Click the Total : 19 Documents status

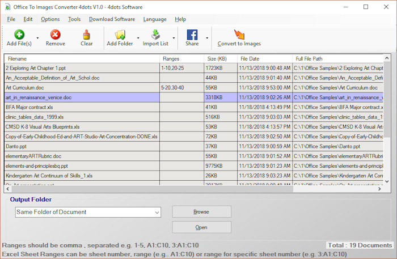pyautogui.click(x=360, y=245)
